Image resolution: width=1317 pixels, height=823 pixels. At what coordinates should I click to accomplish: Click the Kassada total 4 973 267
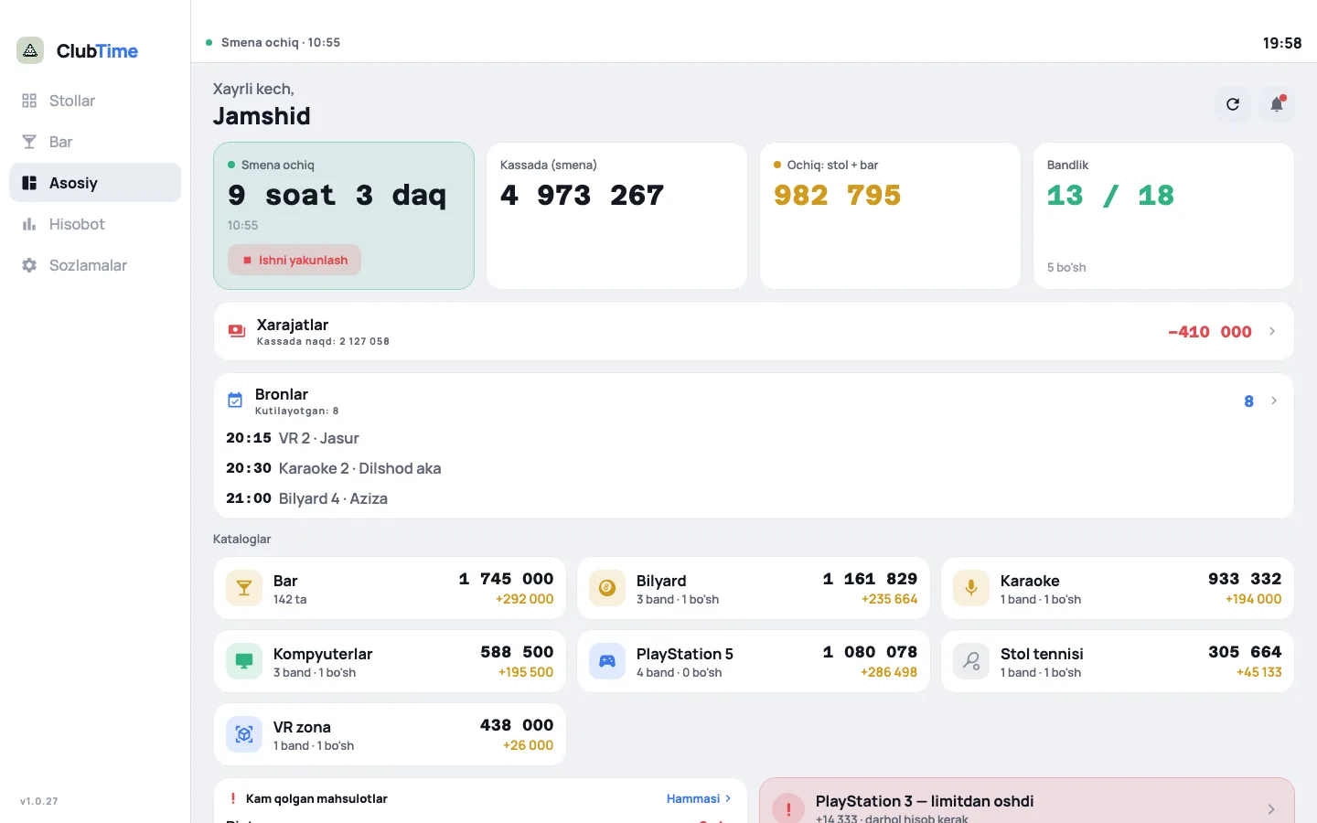583,195
